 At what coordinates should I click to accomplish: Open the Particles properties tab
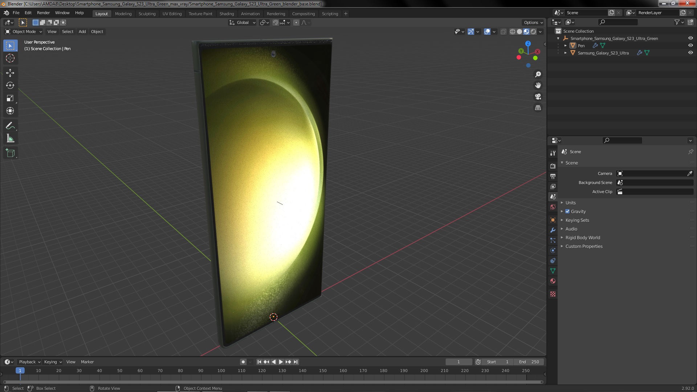point(553,240)
